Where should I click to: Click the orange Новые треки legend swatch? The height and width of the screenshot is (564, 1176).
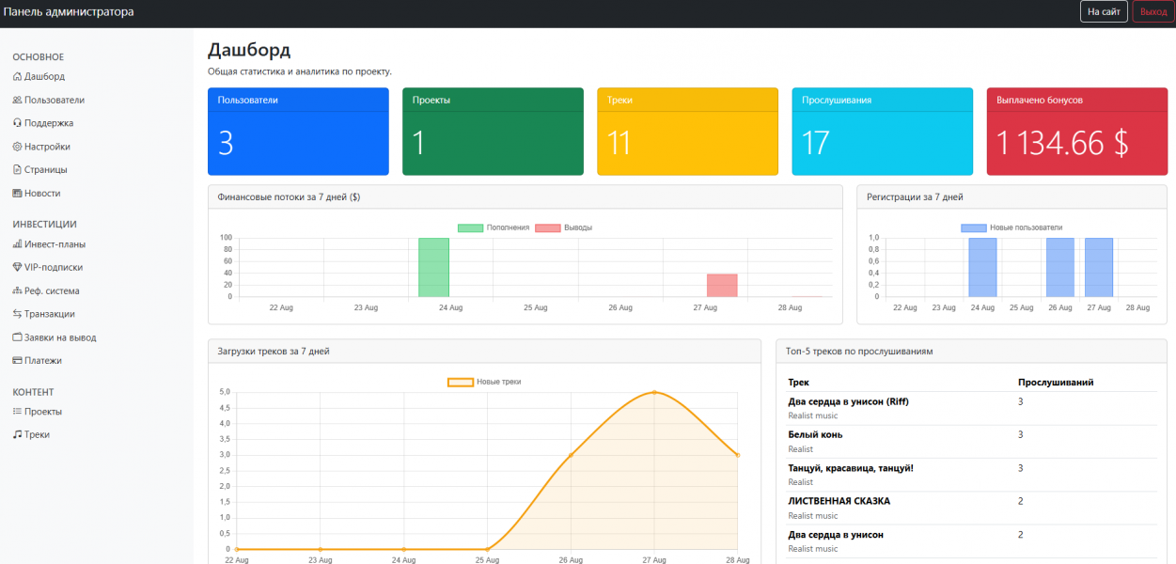coord(460,383)
